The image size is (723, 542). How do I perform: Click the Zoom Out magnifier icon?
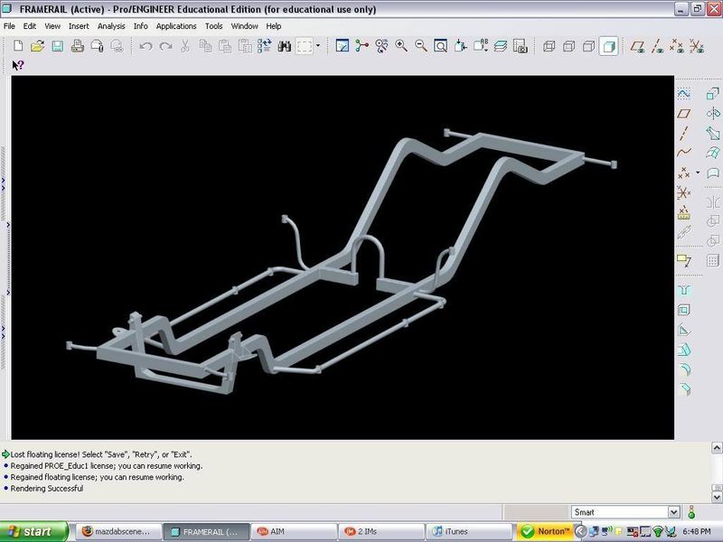click(x=419, y=45)
